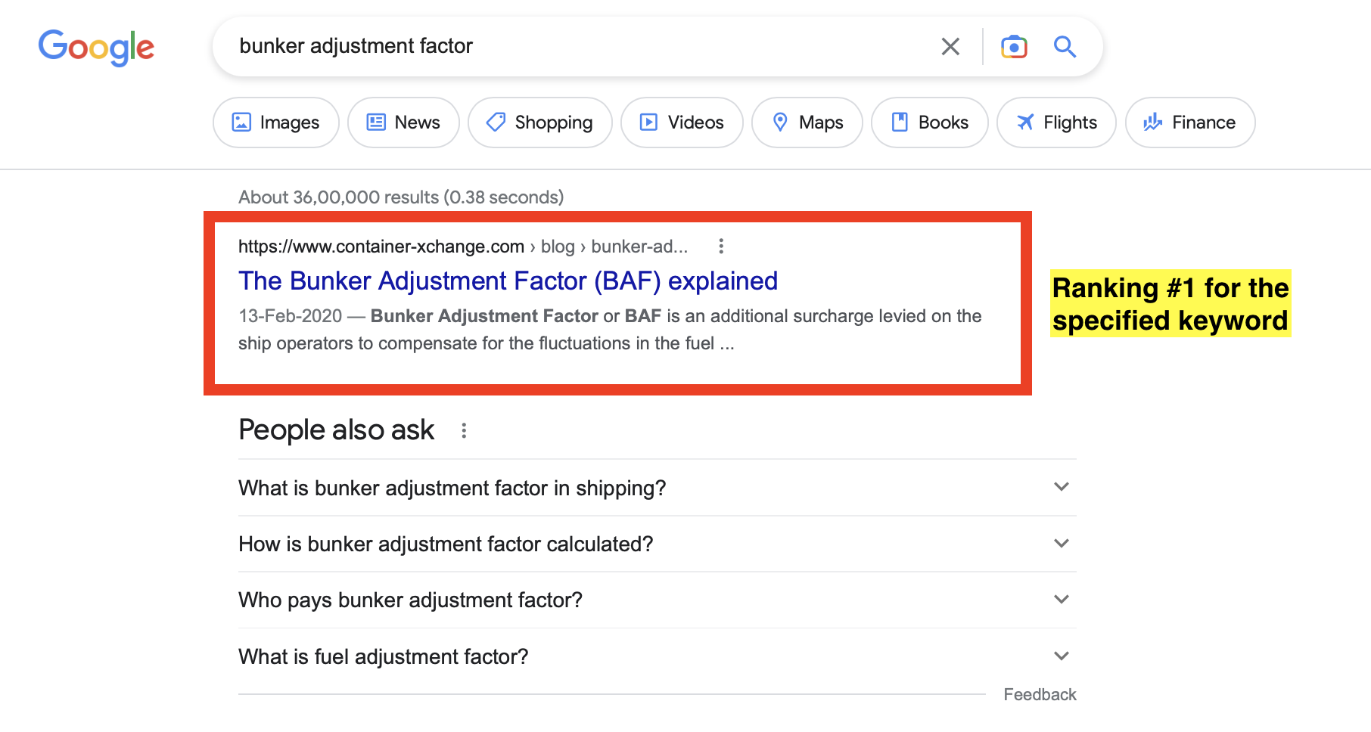Switch to Videos results
The height and width of the screenshot is (732, 1371).
pyautogui.click(x=682, y=123)
